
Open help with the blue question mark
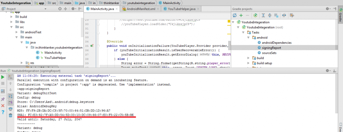[x=3, y=112]
